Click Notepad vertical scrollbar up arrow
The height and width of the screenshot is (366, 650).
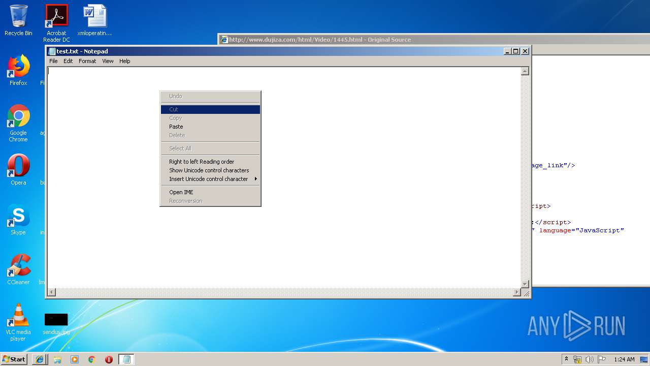[x=525, y=71]
